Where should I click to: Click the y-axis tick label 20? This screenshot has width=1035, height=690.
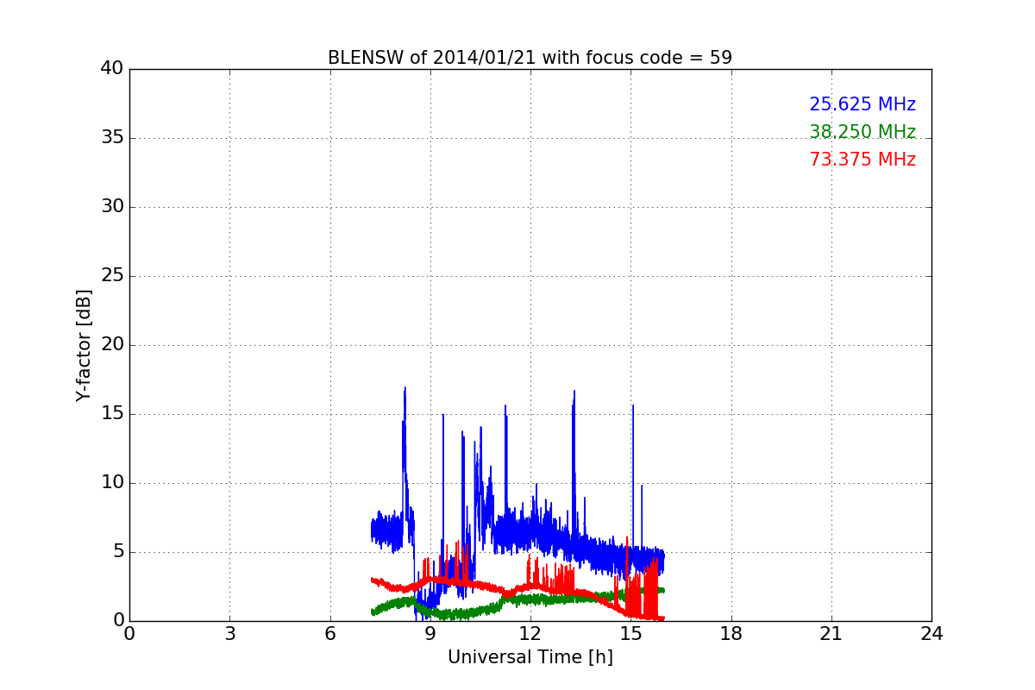point(112,345)
